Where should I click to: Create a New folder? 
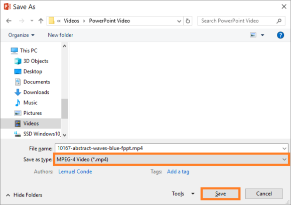(x=61, y=35)
